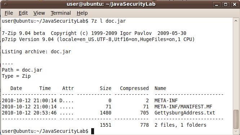Click the window menu icon in title bar
Screen dimensions: 240x135
pyautogui.click(x=6, y=4)
